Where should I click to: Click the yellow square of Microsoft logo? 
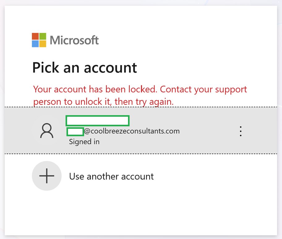click(x=43, y=44)
